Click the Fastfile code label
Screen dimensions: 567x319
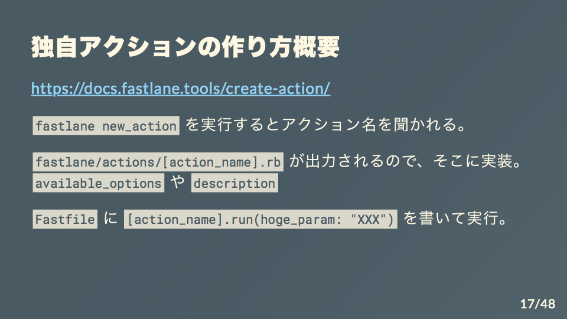(x=65, y=219)
